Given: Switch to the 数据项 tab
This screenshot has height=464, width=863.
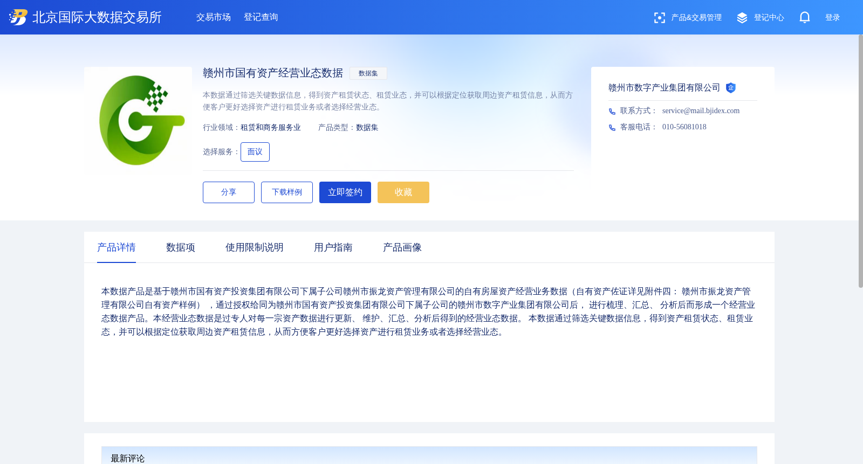Looking at the screenshot, I should click(181, 247).
